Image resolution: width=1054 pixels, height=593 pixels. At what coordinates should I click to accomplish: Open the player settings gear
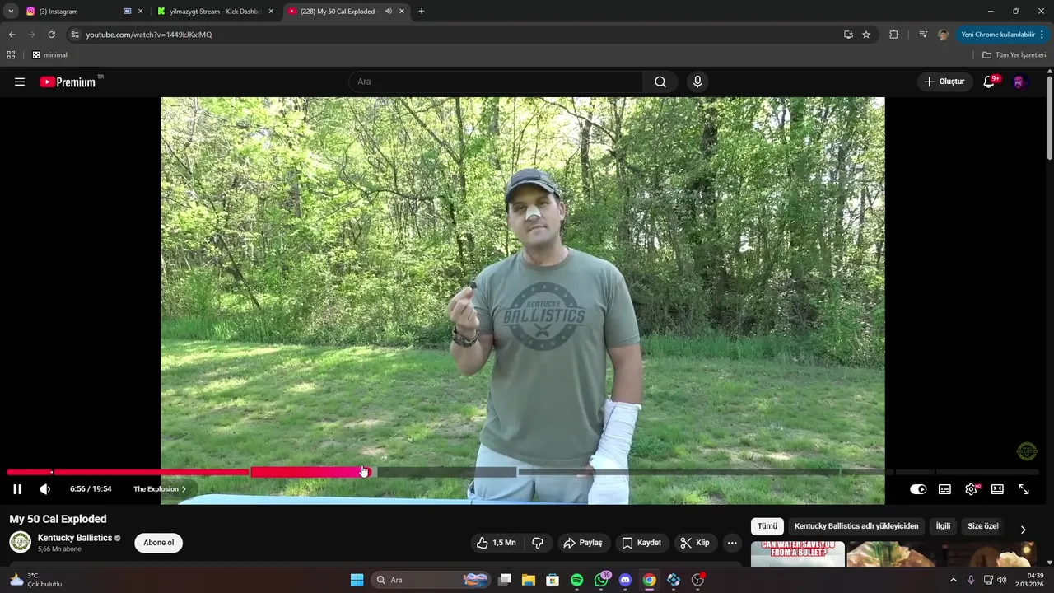(972, 489)
